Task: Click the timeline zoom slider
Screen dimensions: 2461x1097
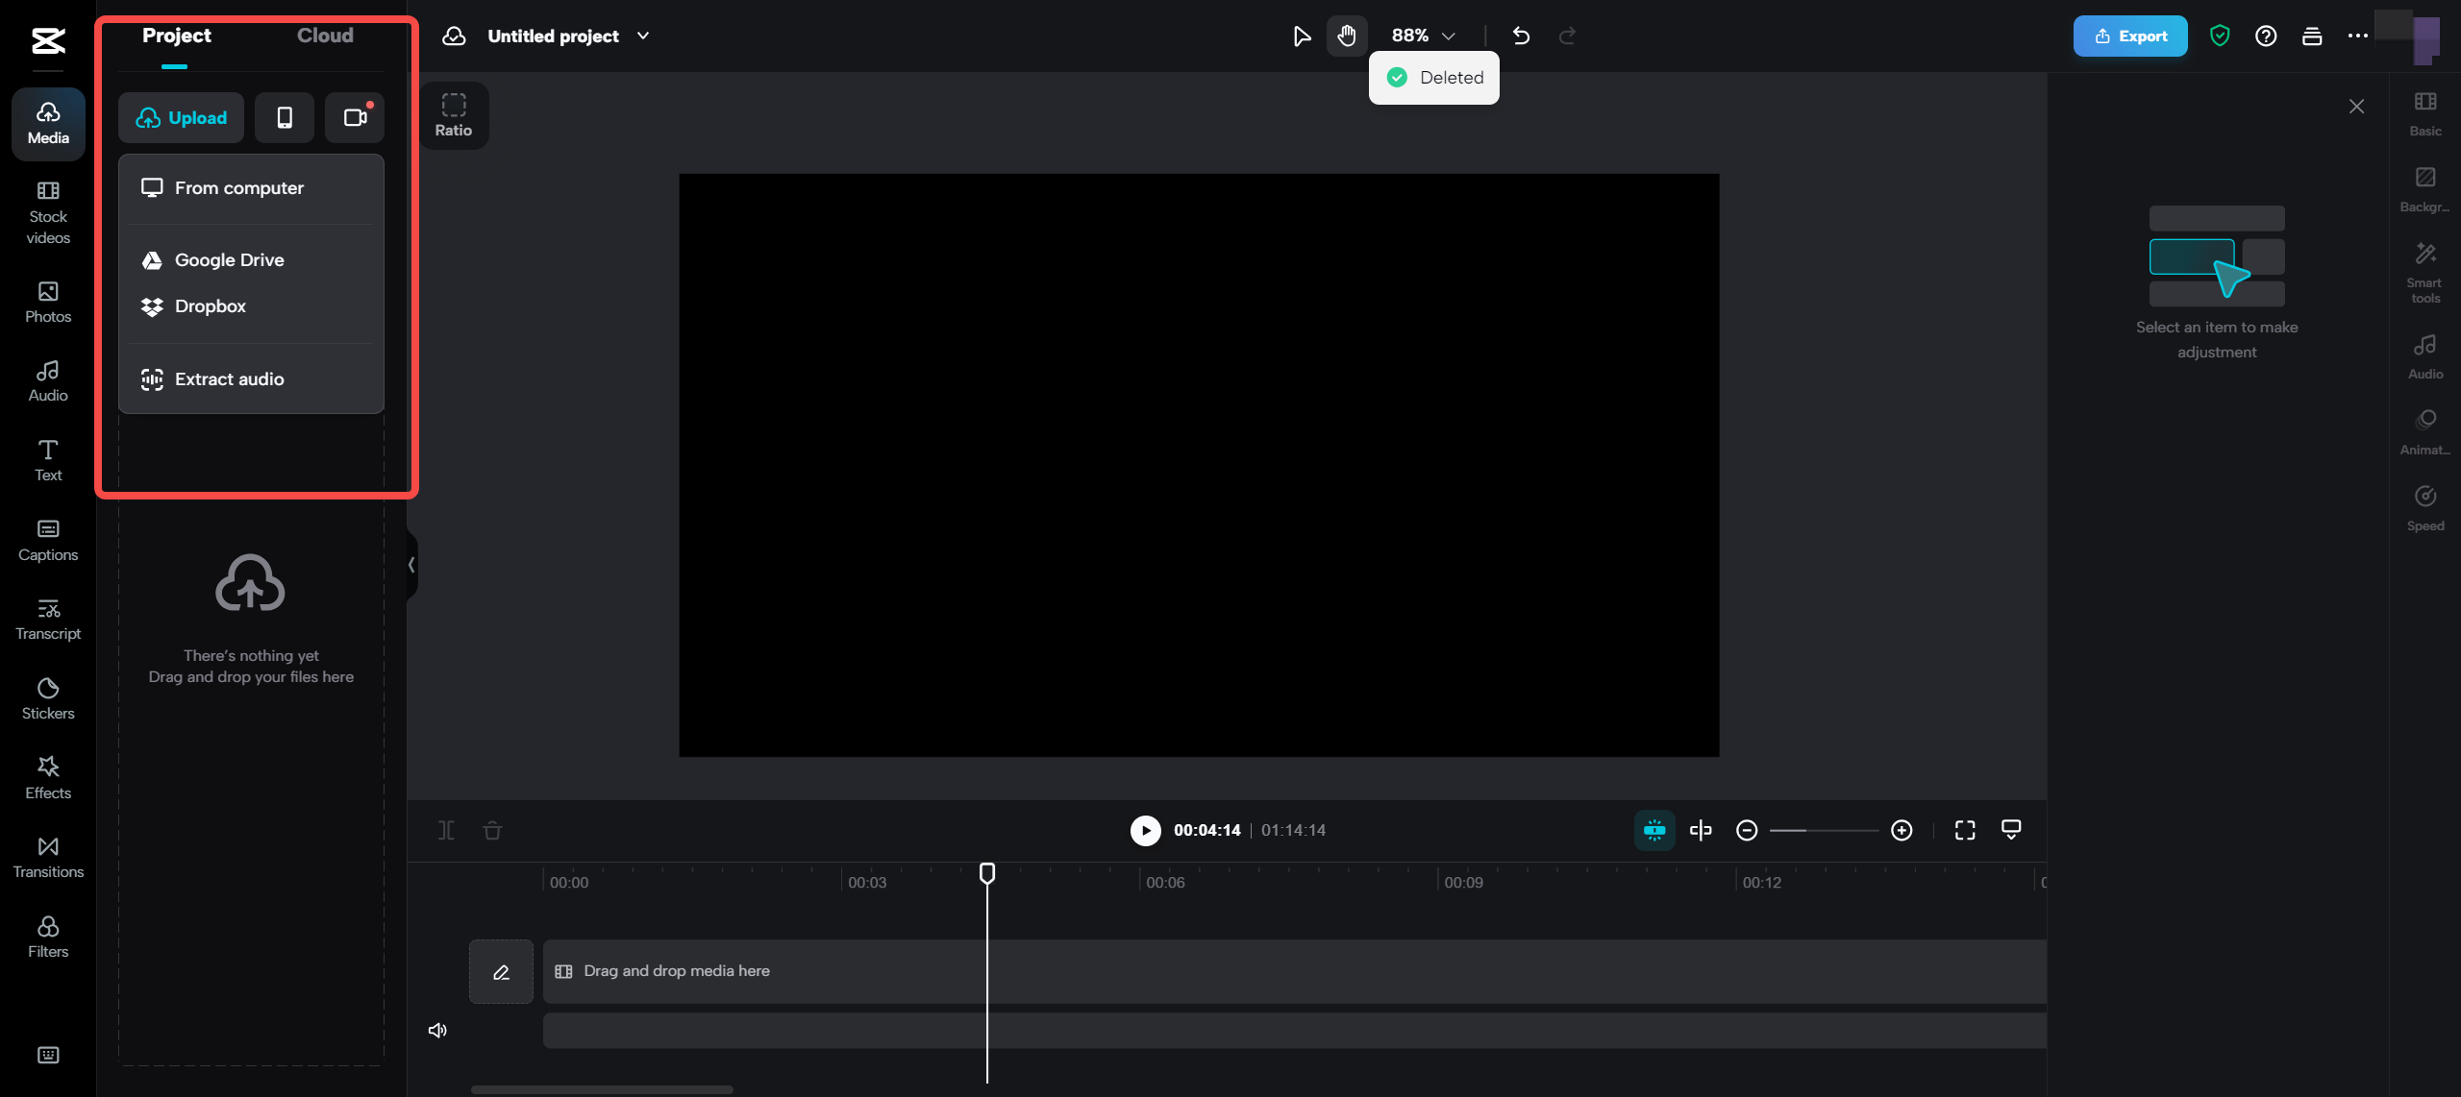Action: coord(1823,830)
